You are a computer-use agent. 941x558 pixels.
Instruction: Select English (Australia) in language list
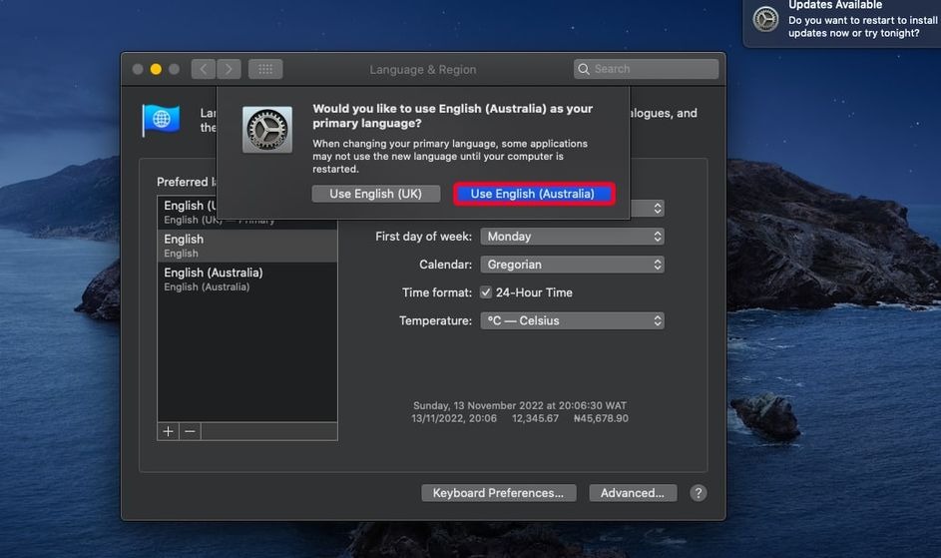(x=246, y=279)
